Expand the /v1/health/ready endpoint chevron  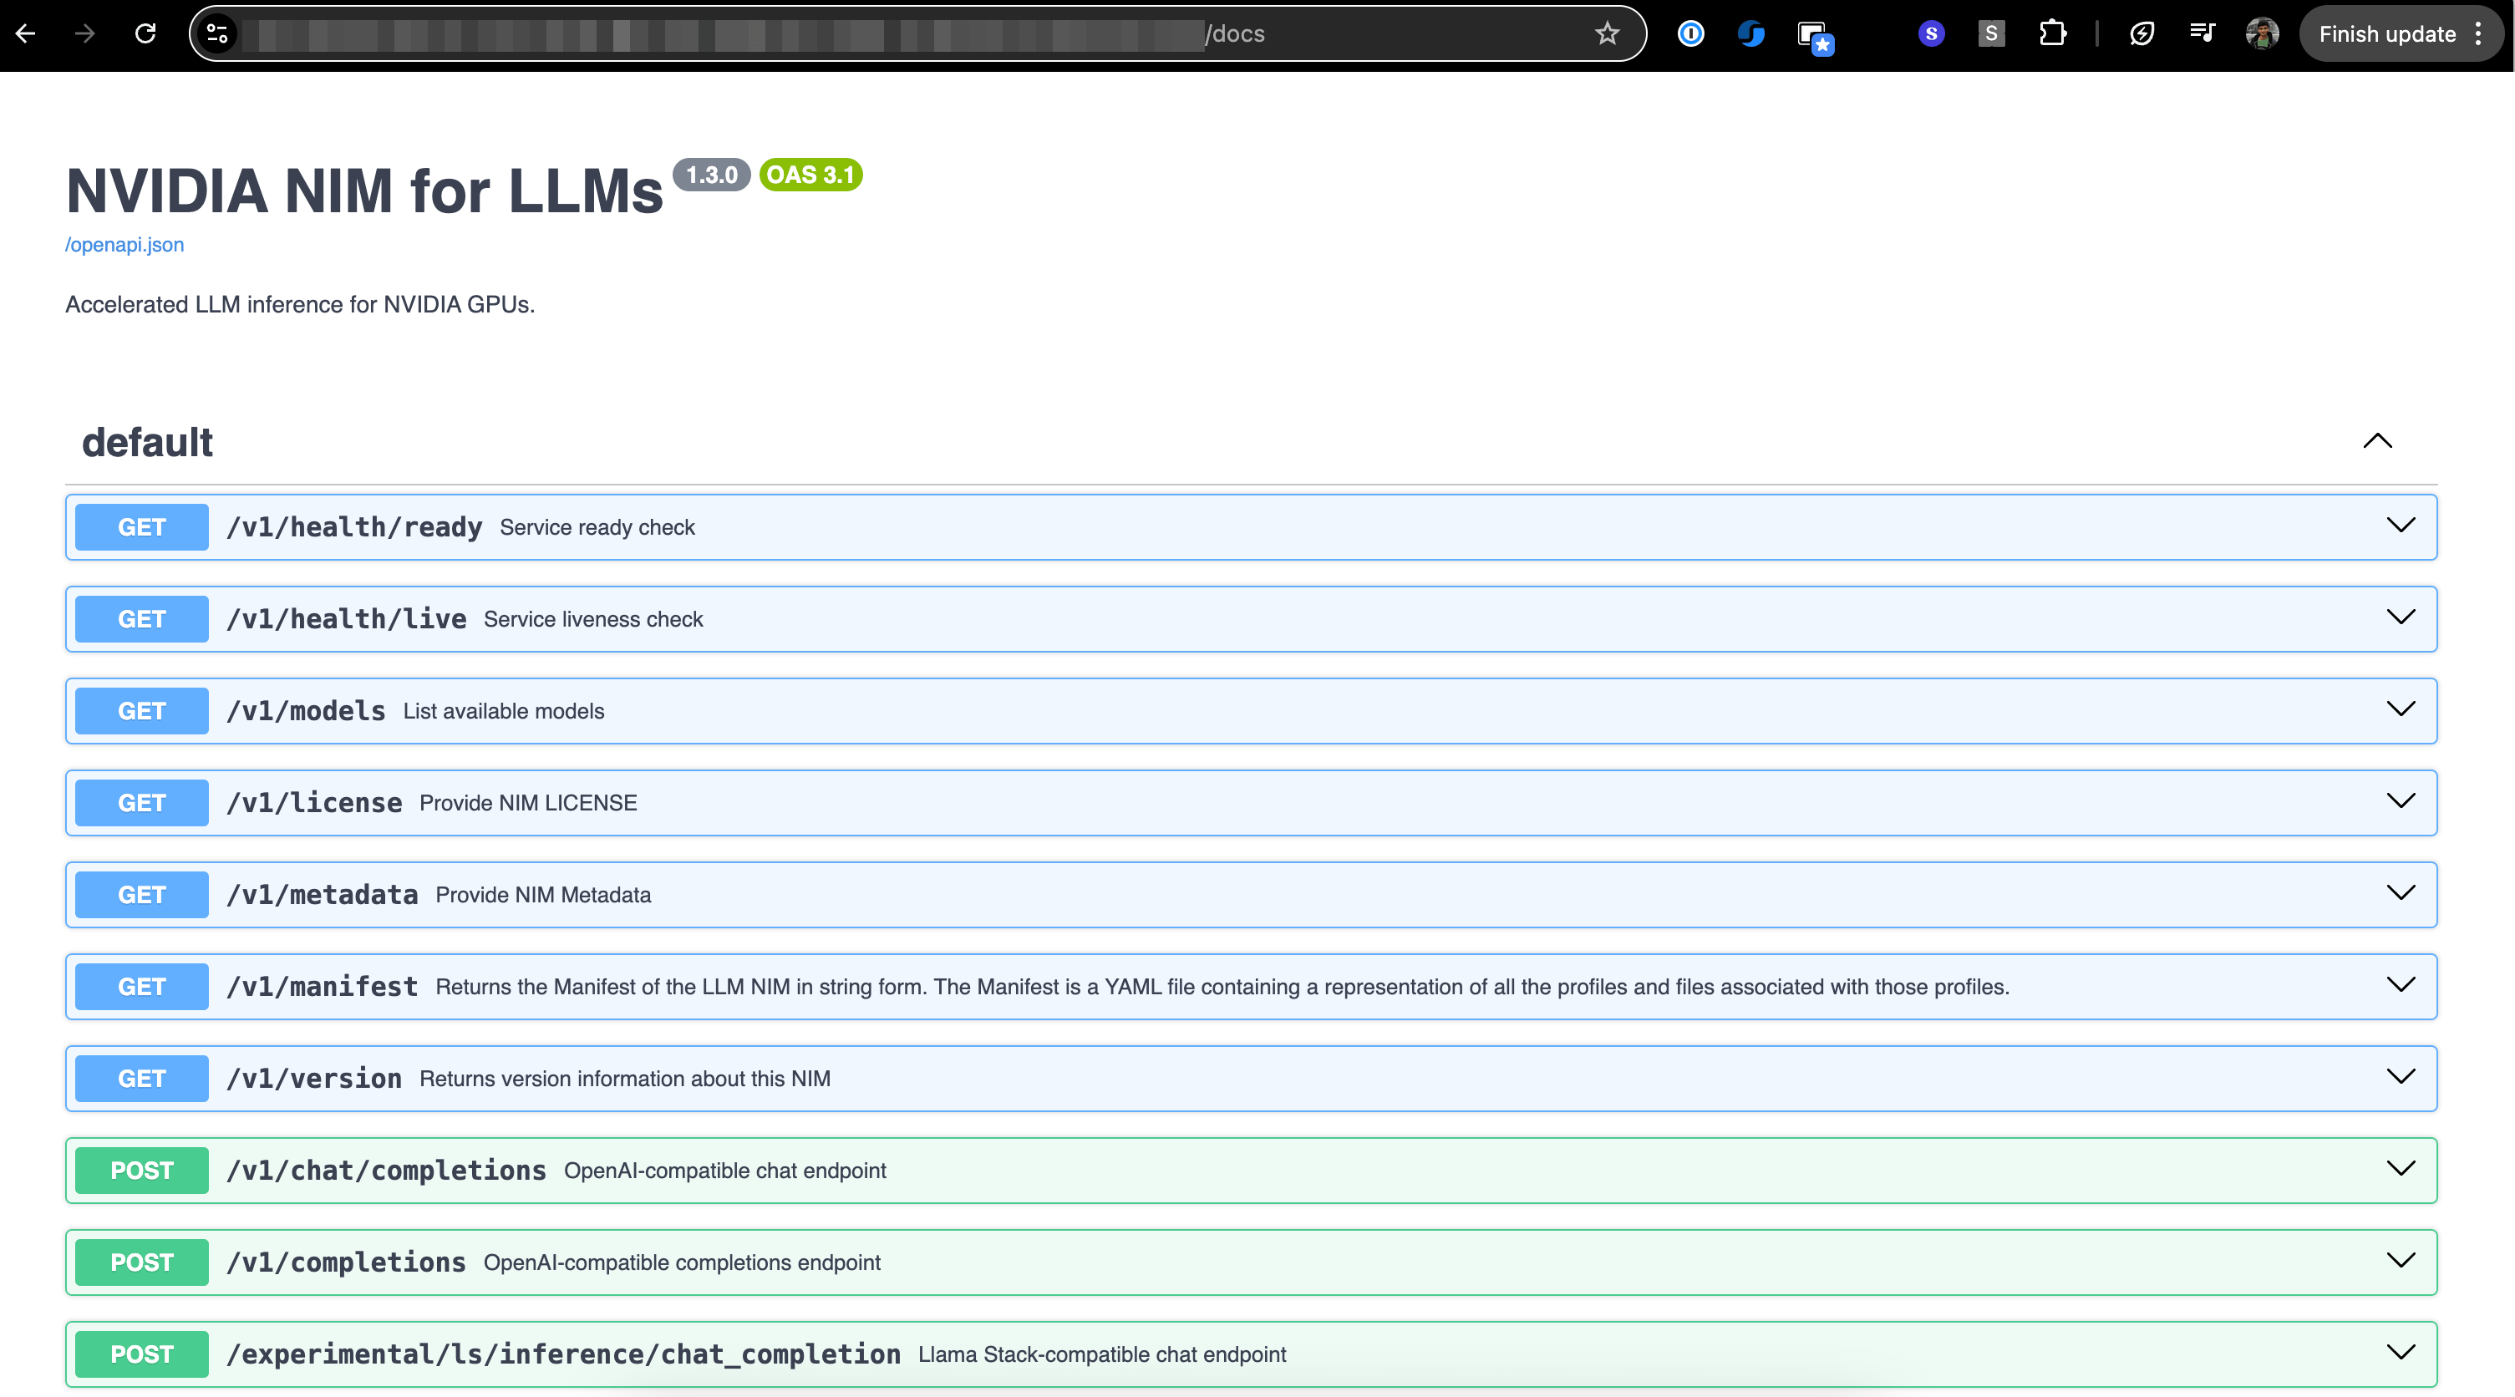click(x=2400, y=526)
